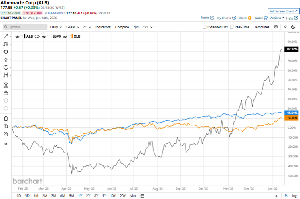Open the chart type dropdown

(87, 27)
